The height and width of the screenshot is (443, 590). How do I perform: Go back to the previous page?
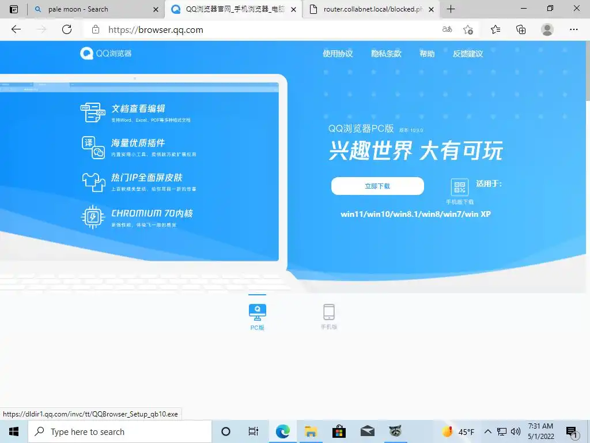(x=16, y=29)
